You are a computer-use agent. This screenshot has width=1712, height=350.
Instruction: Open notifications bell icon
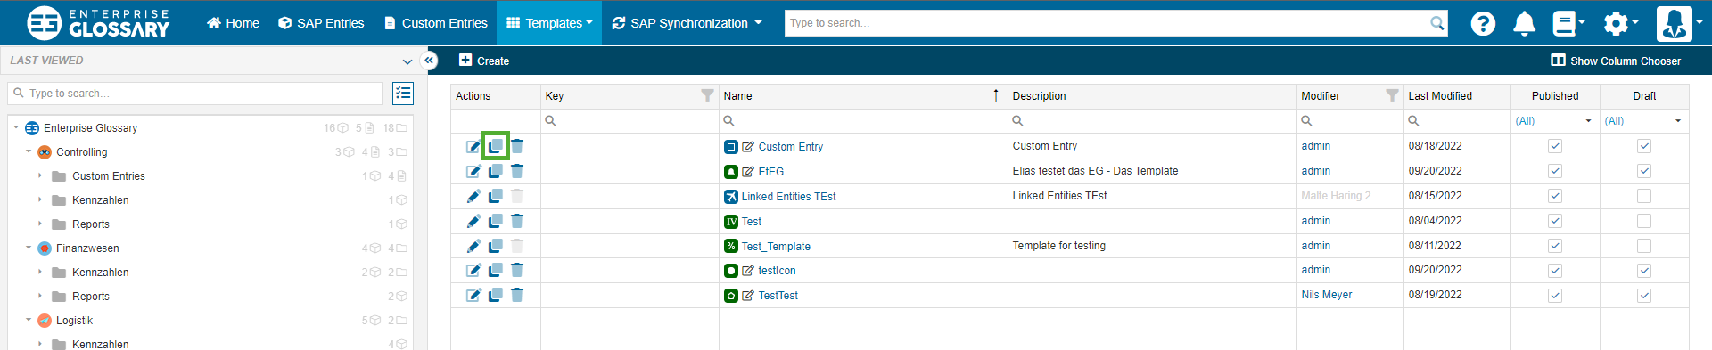click(1525, 23)
